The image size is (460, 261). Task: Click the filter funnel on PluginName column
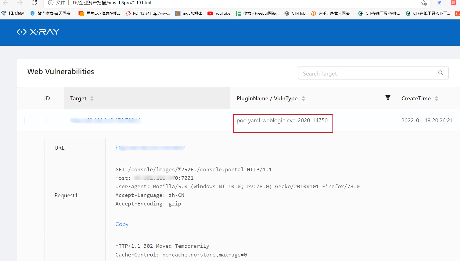pyautogui.click(x=388, y=98)
